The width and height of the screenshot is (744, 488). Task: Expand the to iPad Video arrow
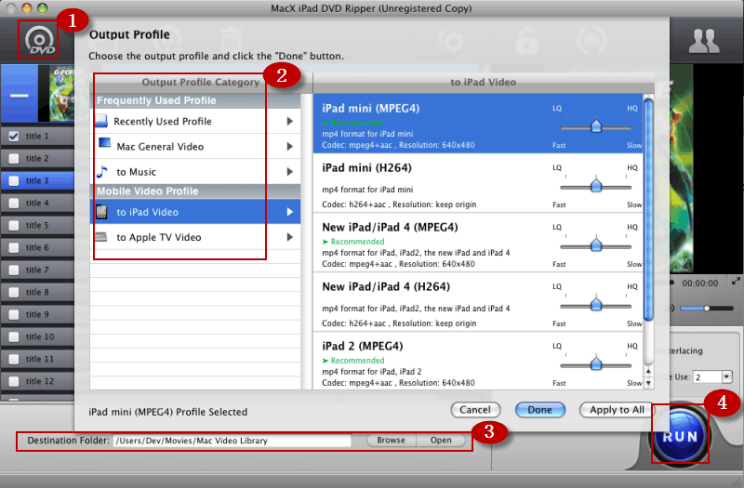[289, 212]
